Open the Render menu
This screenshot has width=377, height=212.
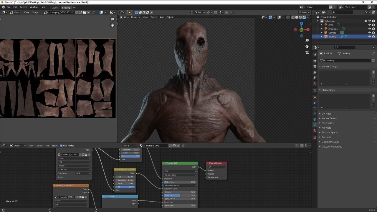(x=24, y=7)
